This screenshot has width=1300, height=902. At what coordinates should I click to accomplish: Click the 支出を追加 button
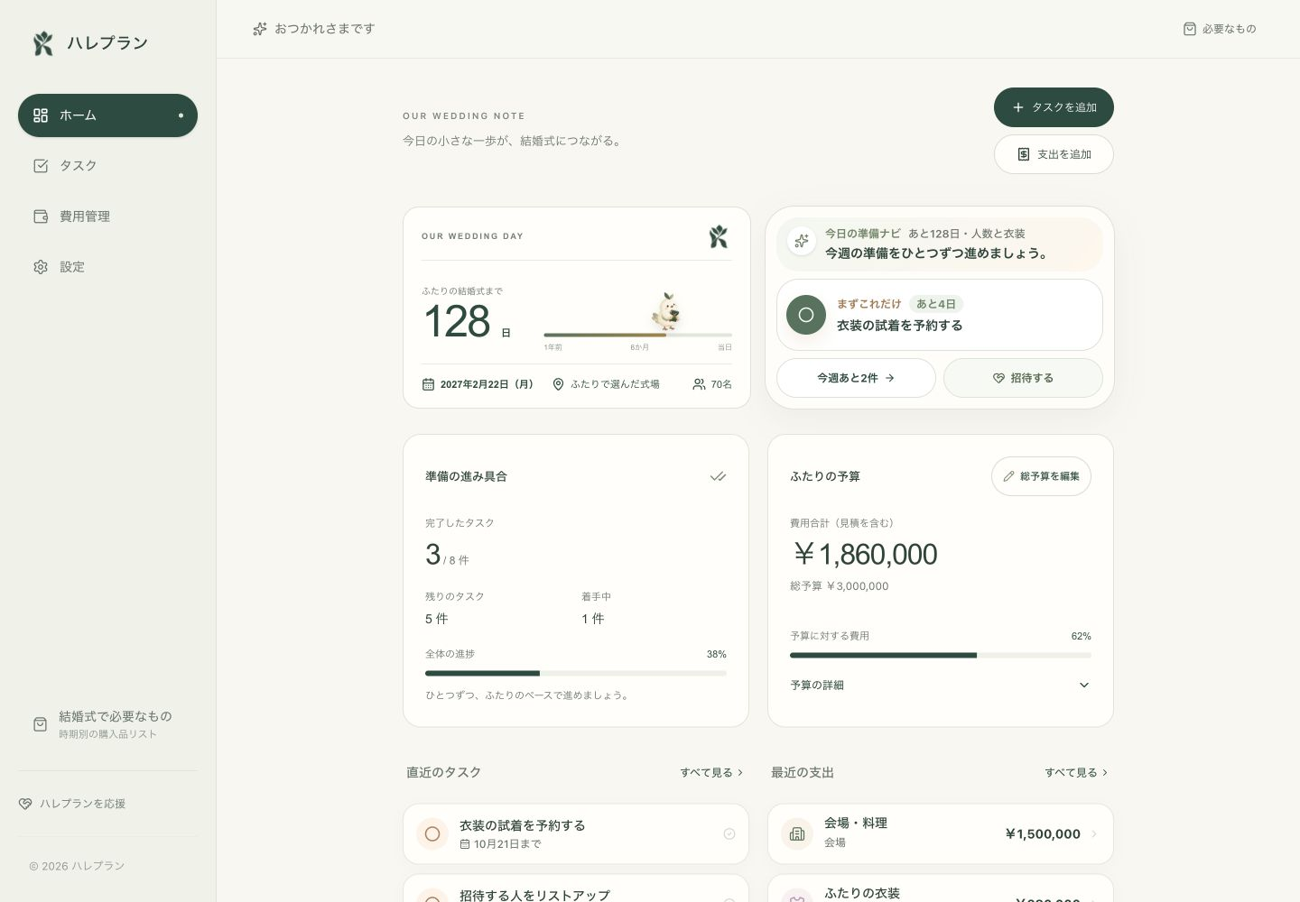click(1054, 154)
